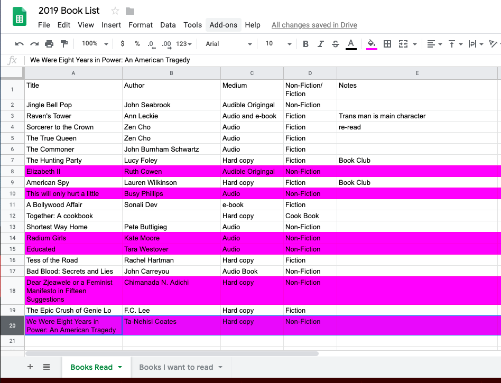The height and width of the screenshot is (383, 501).
Task: Click into the formula bar
Action: click(x=262, y=60)
